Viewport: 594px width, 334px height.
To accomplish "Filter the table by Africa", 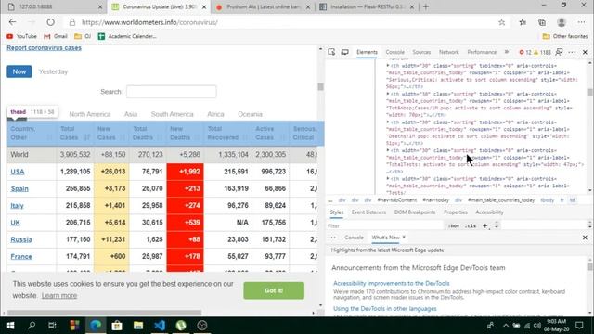I will click(x=215, y=114).
